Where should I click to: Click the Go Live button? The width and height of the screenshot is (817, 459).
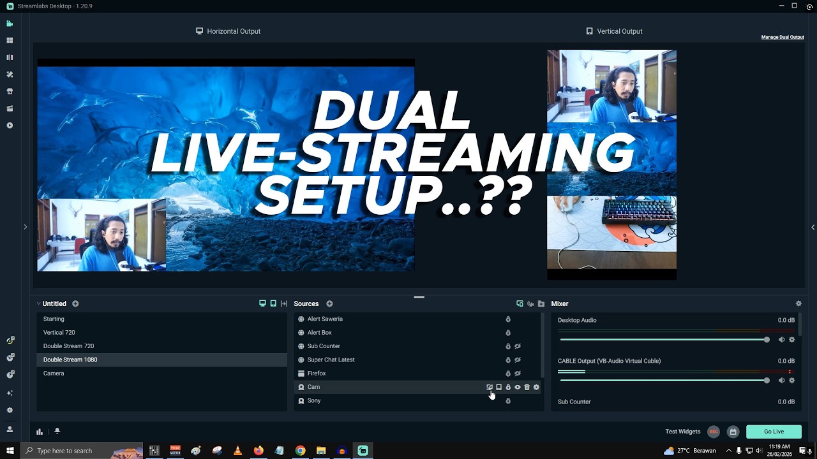[x=774, y=432]
